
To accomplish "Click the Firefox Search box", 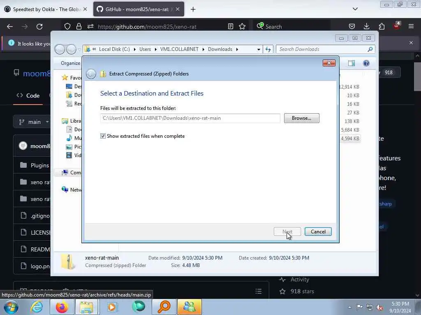I will click(x=291, y=27).
